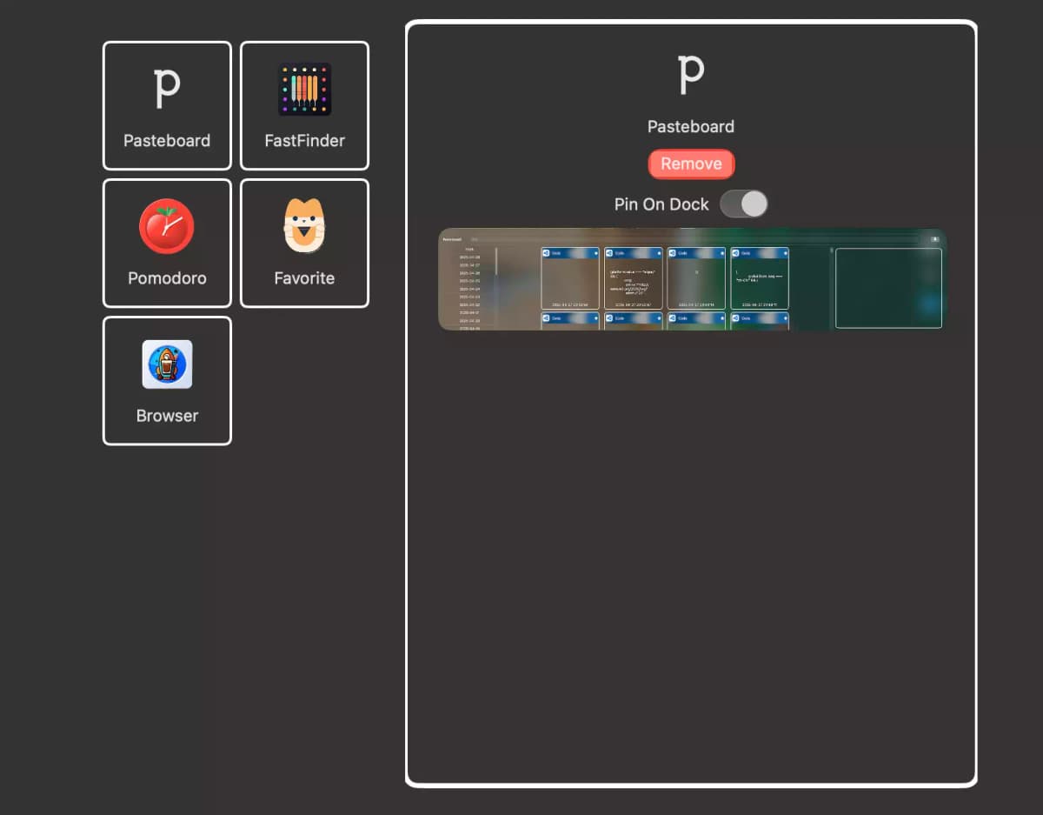Open the FastFinder app card

click(304, 105)
